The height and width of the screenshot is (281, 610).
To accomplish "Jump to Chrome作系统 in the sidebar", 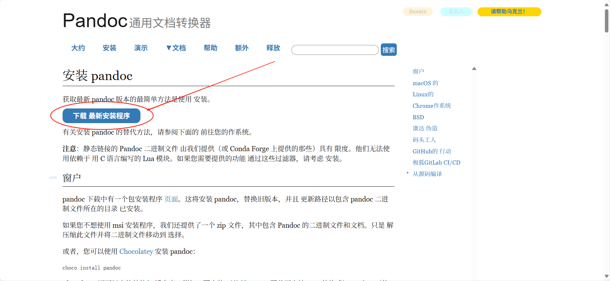I will point(432,106).
